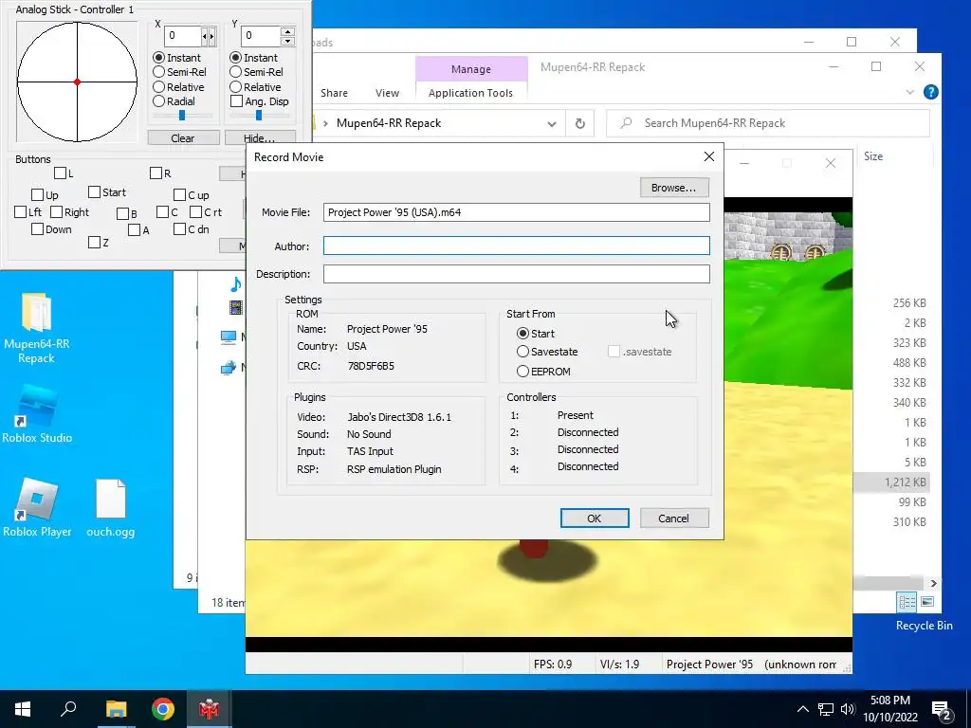Cancel the Record Movie dialog

pyautogui.click(x=674, y=519)
